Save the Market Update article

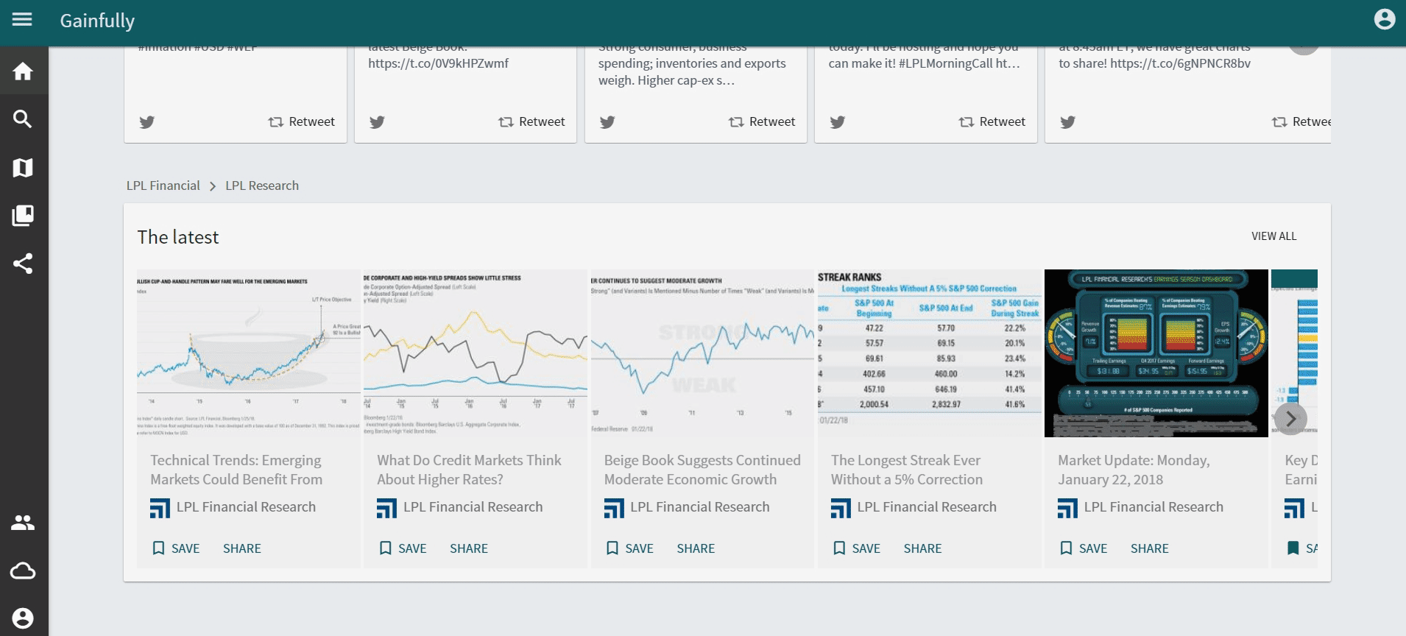1083,548
